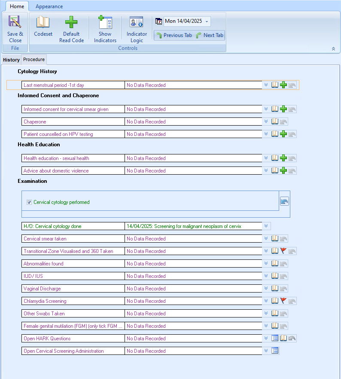
Task: Click green plus for Informed consent row
Action: pyautogui.click(x=283, y=109)
